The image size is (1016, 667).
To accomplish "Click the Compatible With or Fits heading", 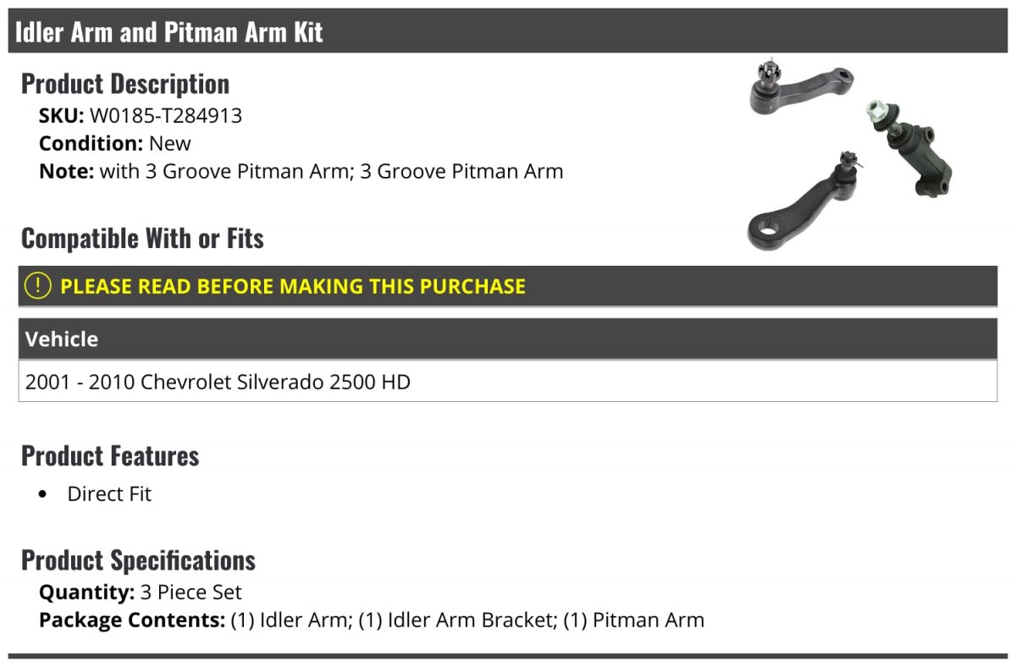I will [142, 239].
